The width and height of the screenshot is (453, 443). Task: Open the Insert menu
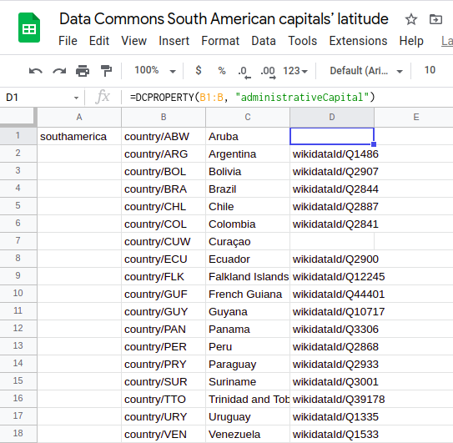click(174, 41)
